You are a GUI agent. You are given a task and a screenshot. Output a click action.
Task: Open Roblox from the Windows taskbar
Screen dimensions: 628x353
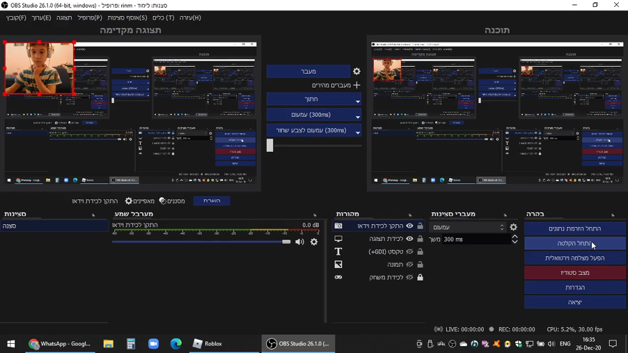click(x=208, y=344)
